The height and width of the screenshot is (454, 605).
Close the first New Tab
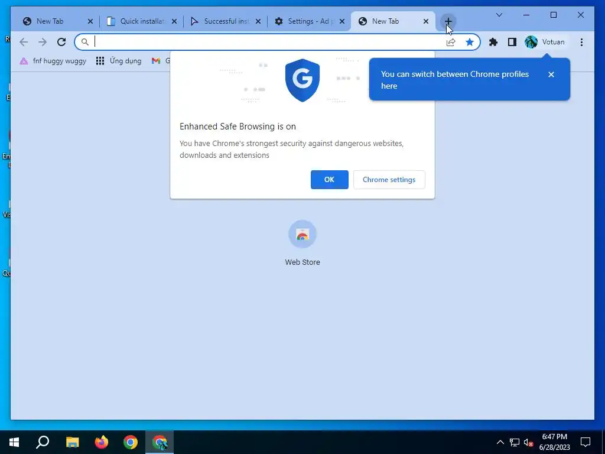pos(90,21)
